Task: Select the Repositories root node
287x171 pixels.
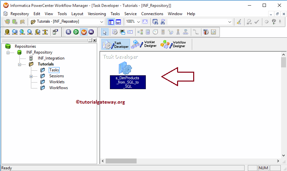Action: 25,46
